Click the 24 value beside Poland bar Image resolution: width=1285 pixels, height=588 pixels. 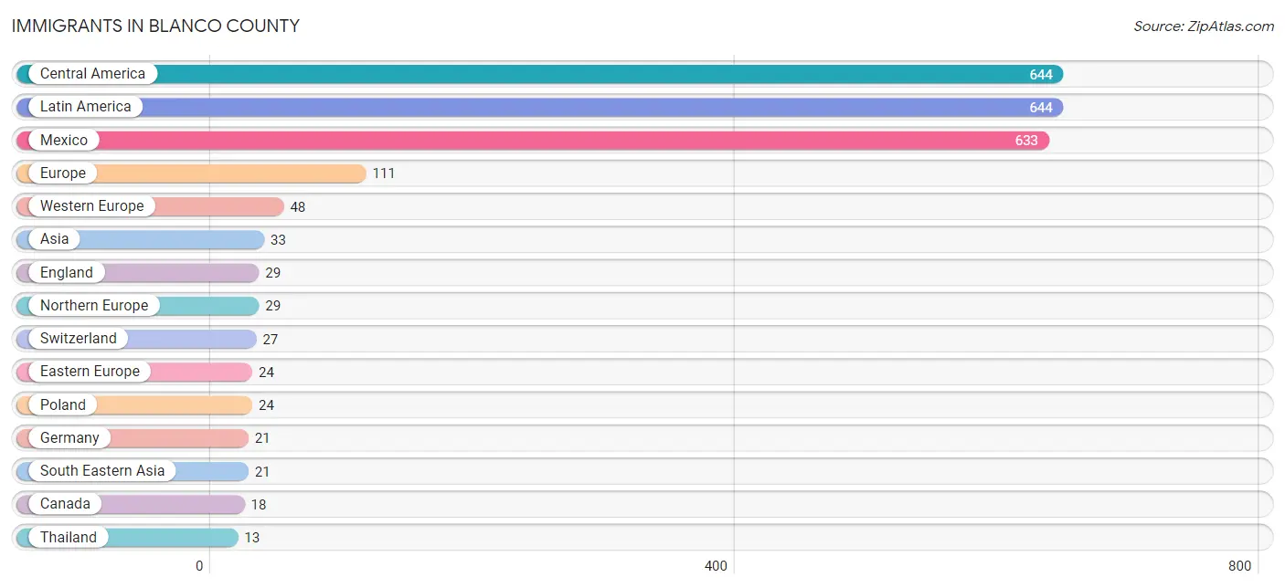[x=266, y=405]
